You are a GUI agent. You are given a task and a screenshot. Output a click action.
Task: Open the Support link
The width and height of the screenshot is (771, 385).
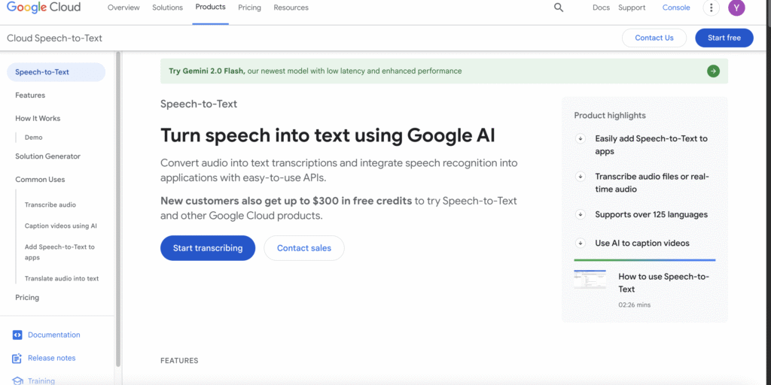tap(632, 8)
